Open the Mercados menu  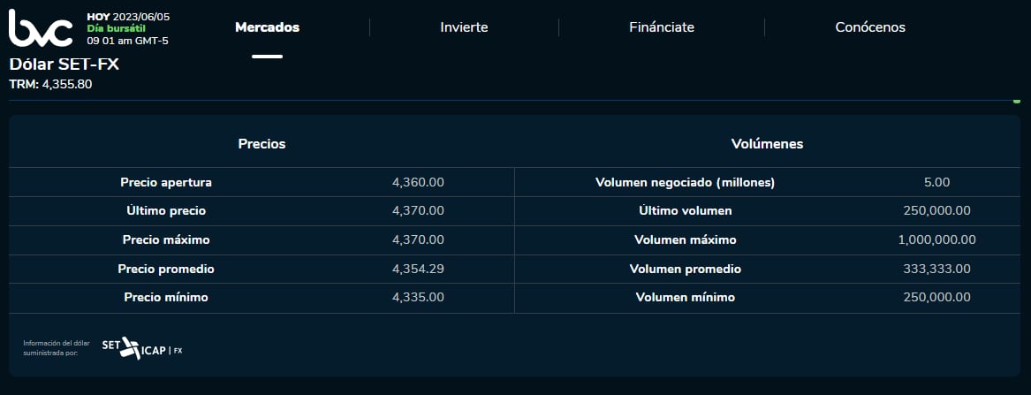pyautogui.click(x=267, y=27)
